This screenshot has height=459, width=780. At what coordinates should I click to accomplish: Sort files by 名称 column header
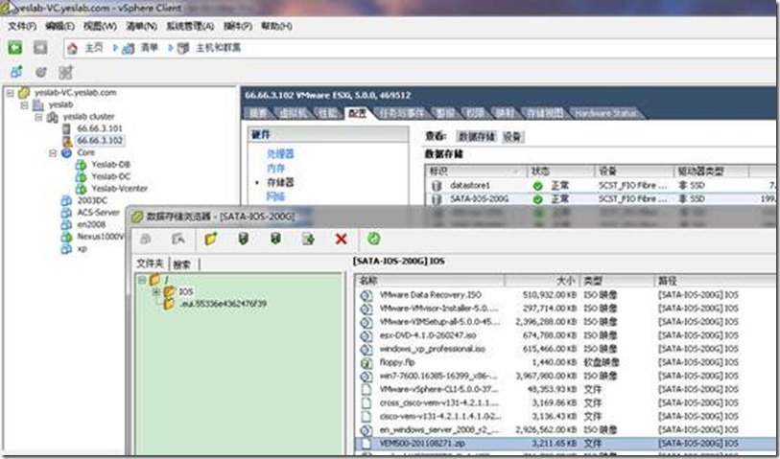(x=430, y=281)
